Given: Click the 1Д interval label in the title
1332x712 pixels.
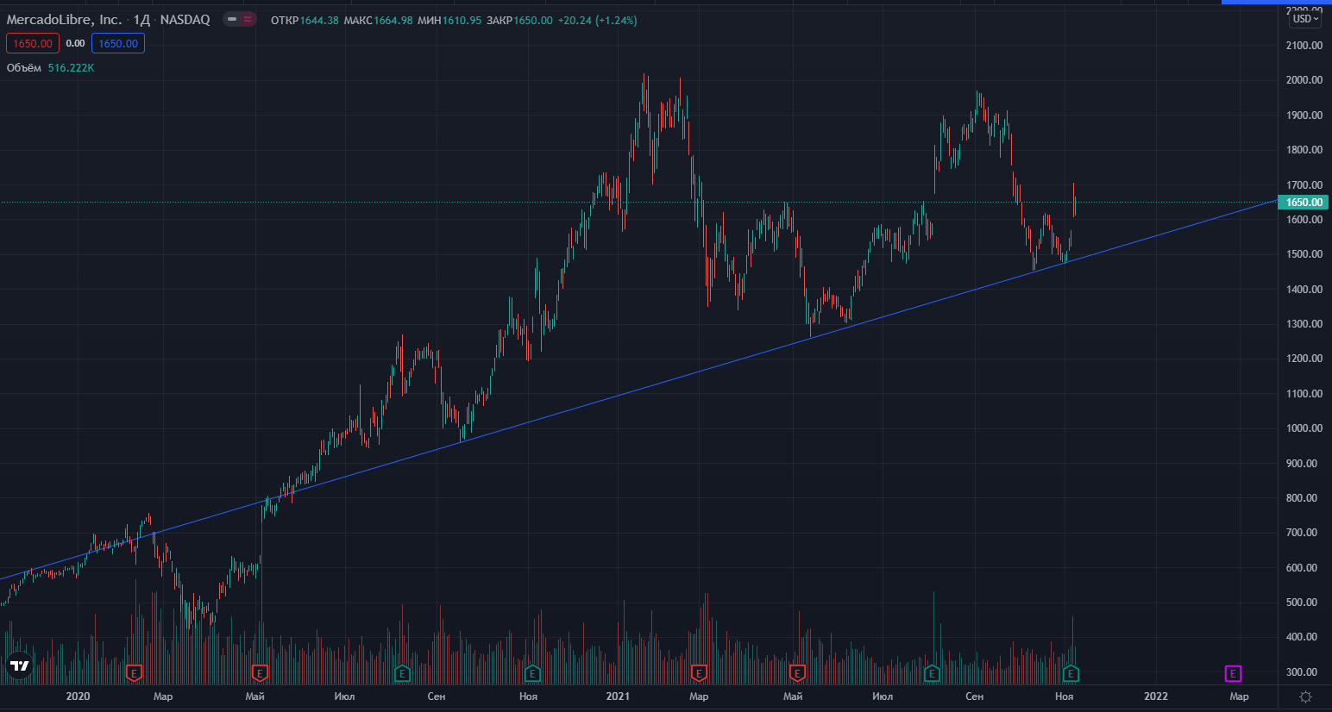Looking at the screenshot, I should pos(141,19).
